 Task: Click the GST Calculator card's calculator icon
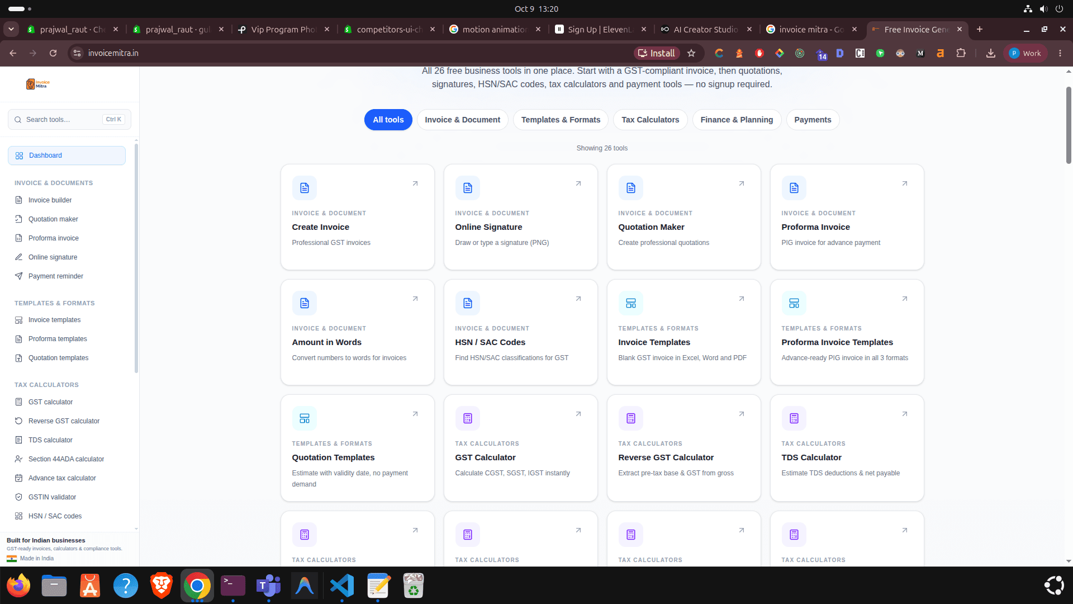(x=468, y=418)
